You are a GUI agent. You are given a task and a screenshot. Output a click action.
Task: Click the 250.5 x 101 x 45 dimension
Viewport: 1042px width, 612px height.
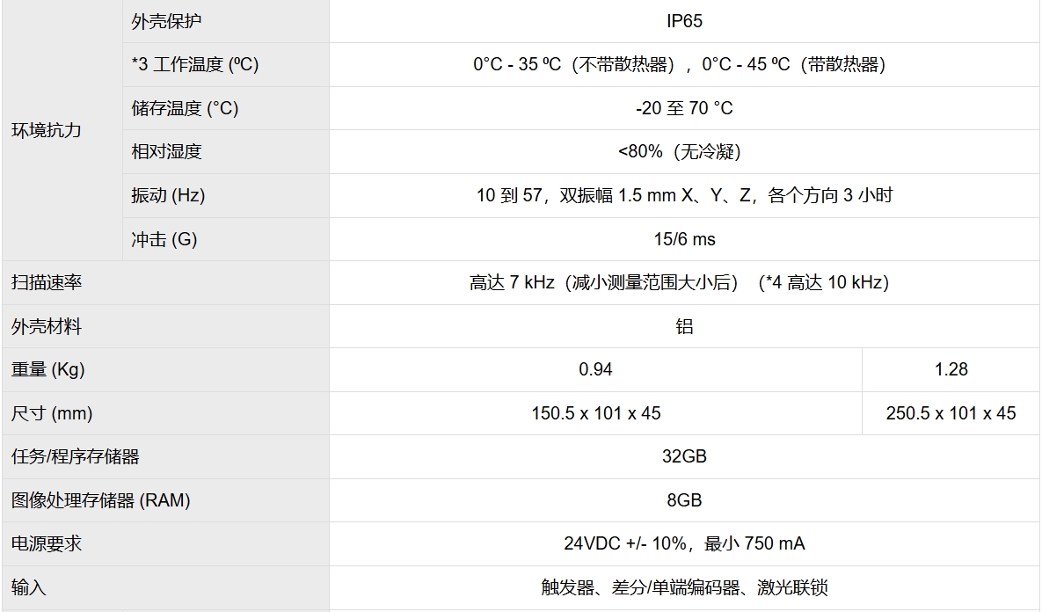pyautogui.click(x=951, y=413)
